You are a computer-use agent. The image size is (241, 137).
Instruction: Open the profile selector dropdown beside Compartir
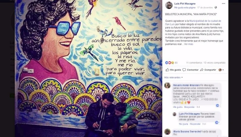click(221, 70)
